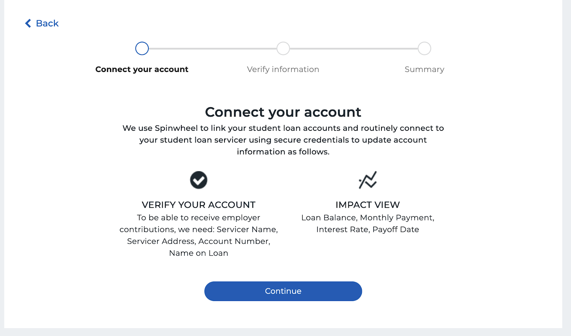The height and width of the screenshot is (336, 571).
Task: Click progress line between first and second steps
Action: click(x=212, y=48)
